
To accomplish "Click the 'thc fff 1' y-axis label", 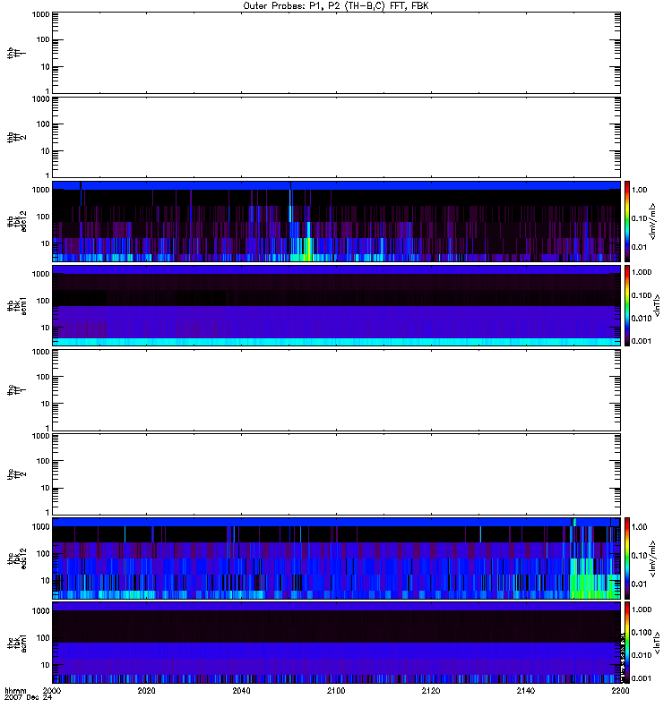I will (16, 390).
